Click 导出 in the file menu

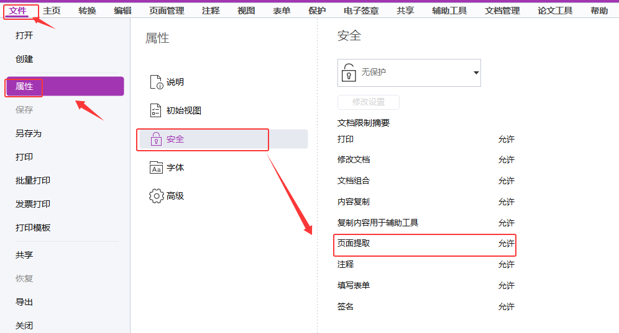[x=24, y=302]
